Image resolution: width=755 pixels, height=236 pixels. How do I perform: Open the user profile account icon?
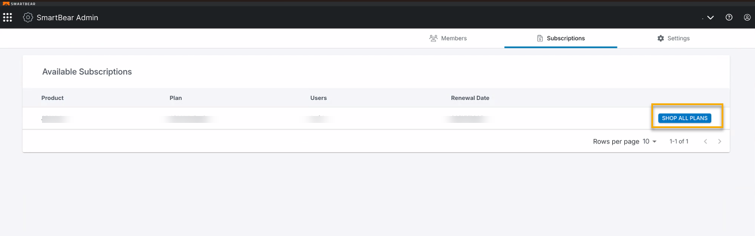pos(747,18)
